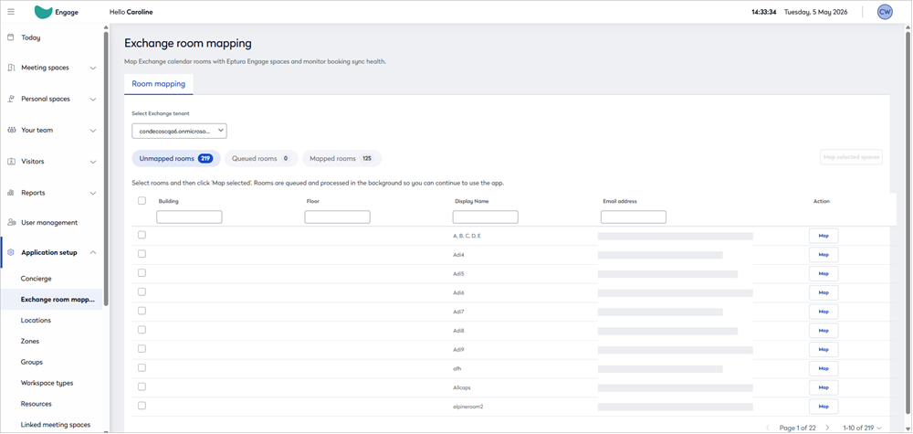Open Groups in the sidebar
The height and width of the screenshot is (434, 913).
pyautogui.click(x=31, y=363)
